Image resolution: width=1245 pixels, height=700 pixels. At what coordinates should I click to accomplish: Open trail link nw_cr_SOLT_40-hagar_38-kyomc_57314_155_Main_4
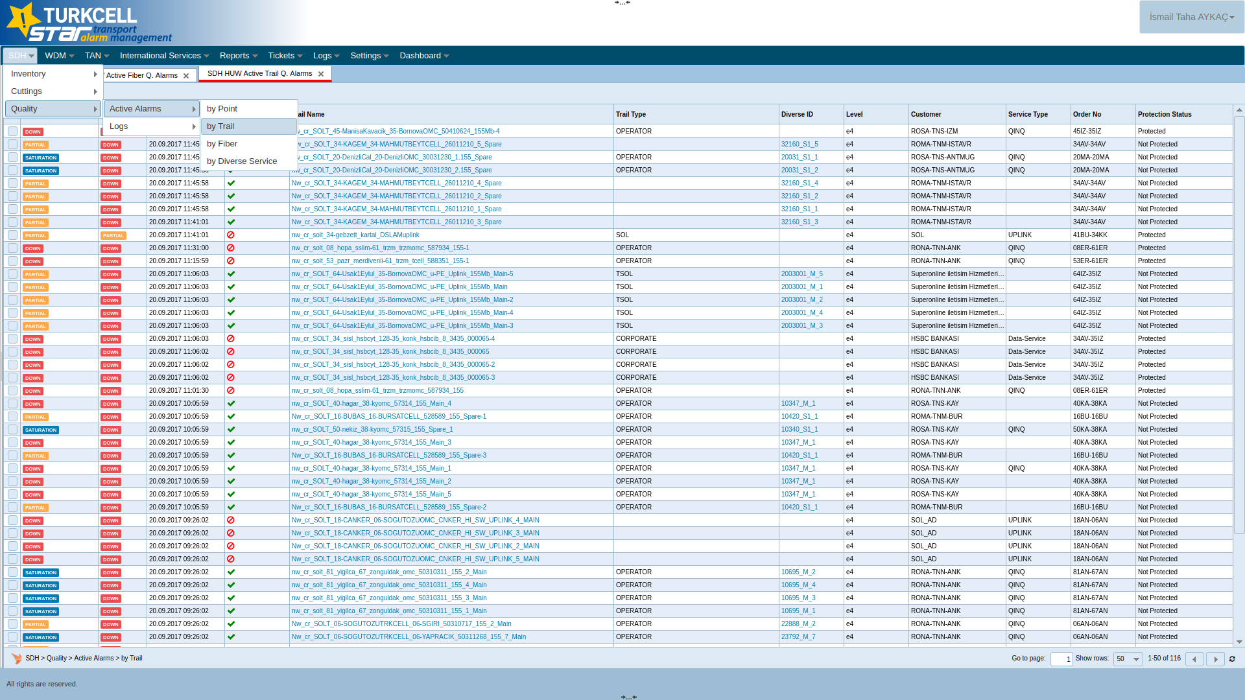click(x=371, y=404)
